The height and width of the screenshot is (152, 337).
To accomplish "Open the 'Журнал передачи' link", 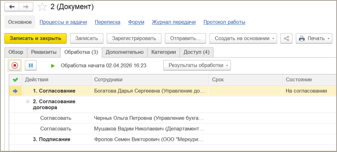I will click(174, 22).
